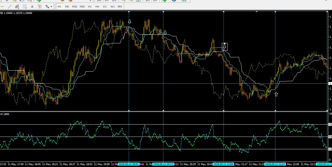The height and width of the screenshot is (167, 332).
Task: Click the Arrows objects icon
Action: (x=47, y=6)
